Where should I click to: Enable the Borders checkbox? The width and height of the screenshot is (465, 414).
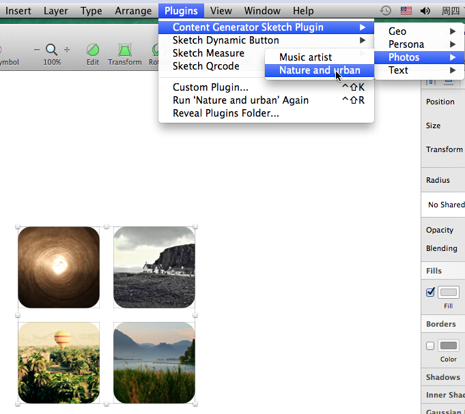click(x=430, y=346)
